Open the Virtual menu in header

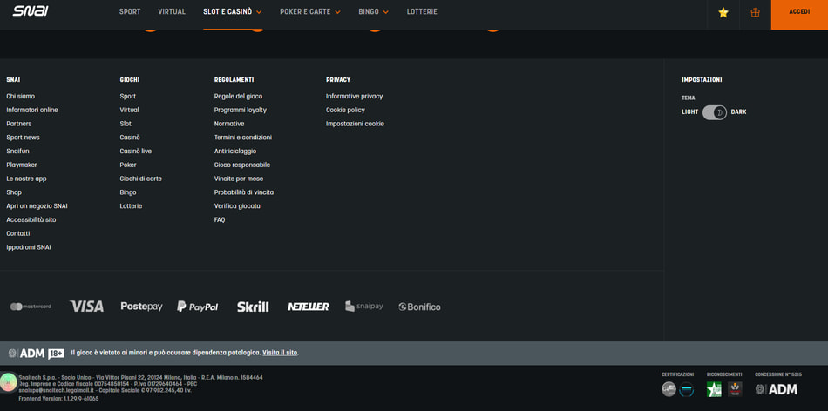(172, 11)
